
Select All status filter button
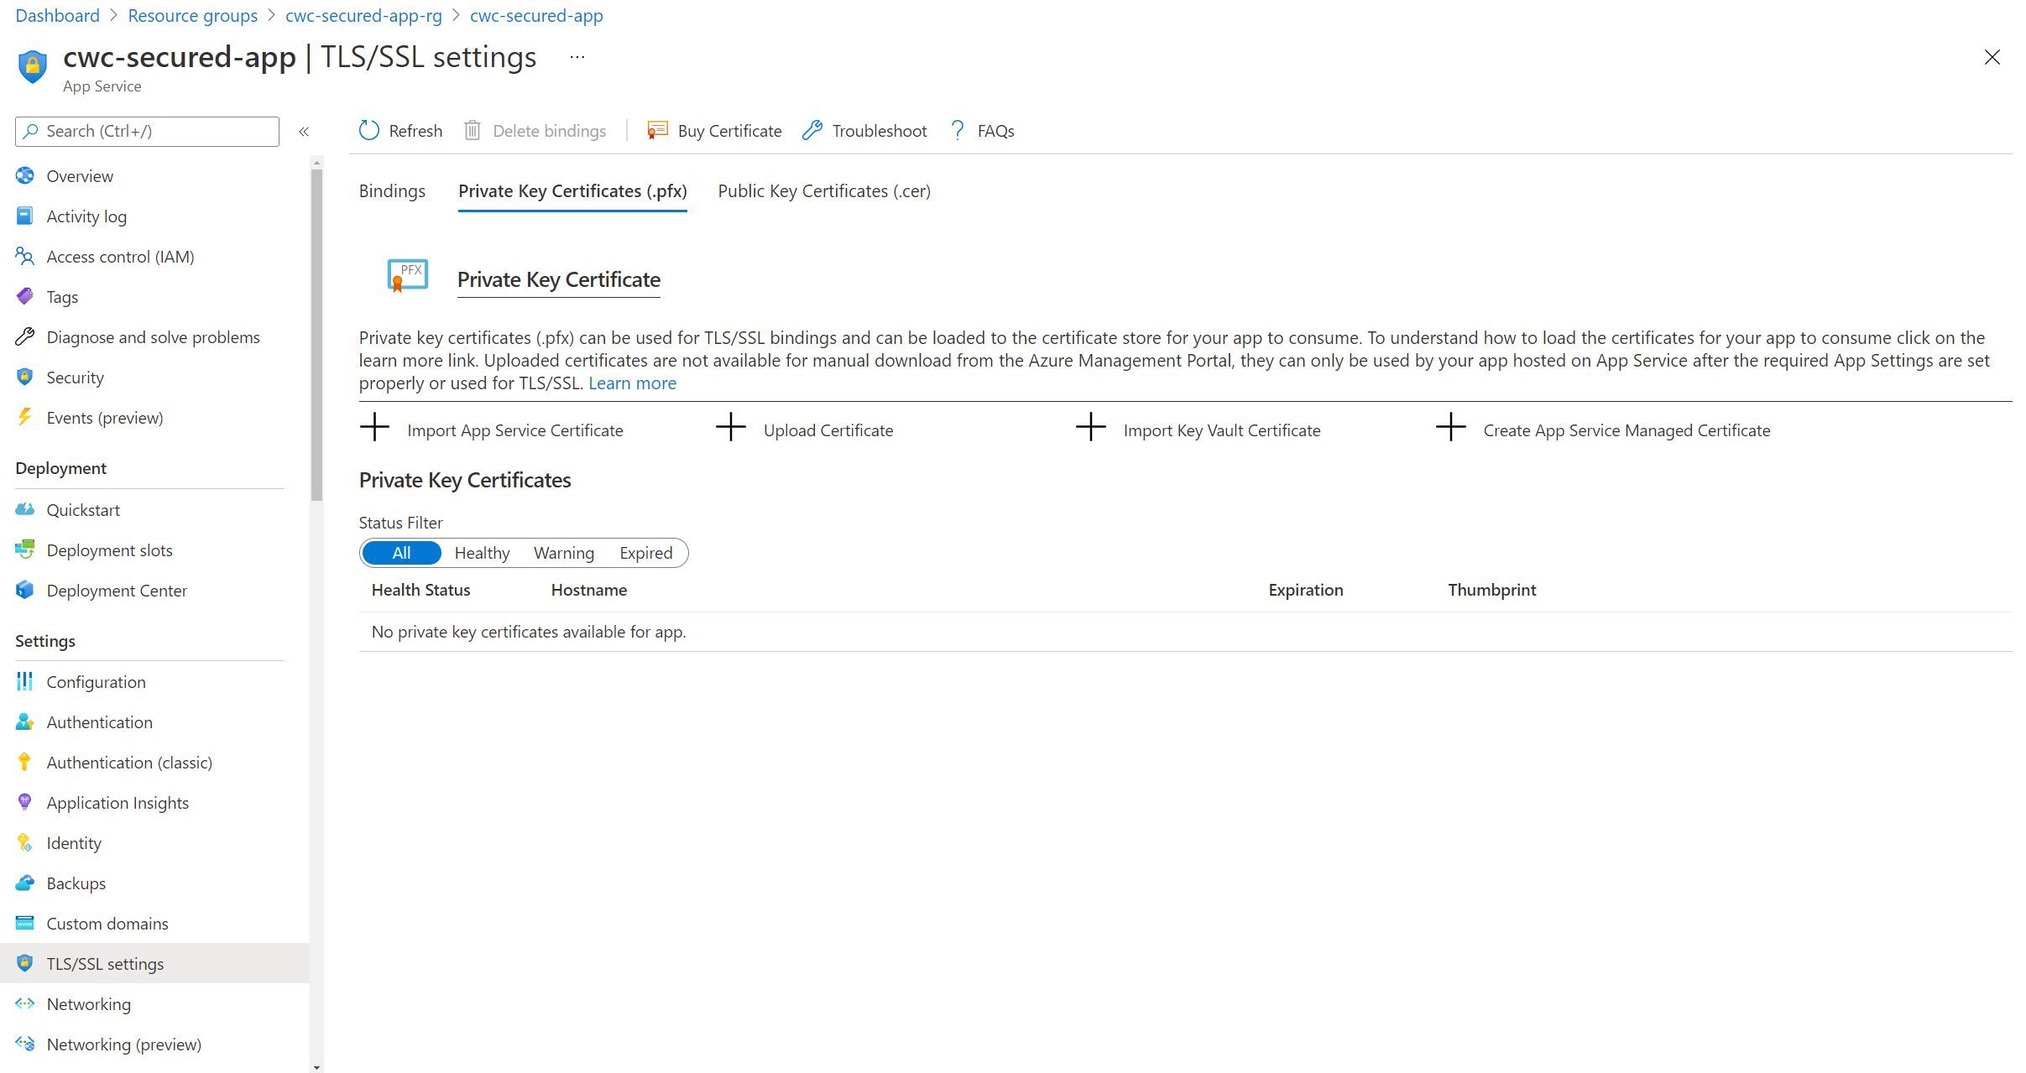click(x=399, y=552)
